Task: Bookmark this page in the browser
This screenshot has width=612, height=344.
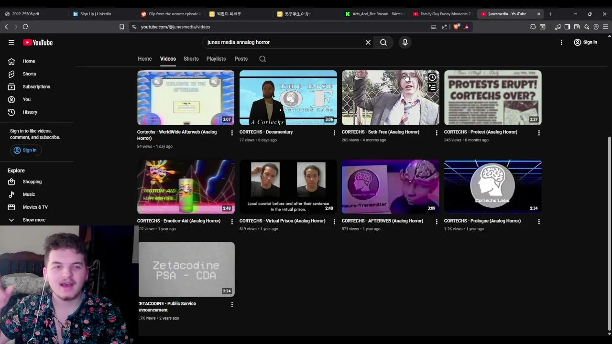Action: tap(121, 27)
